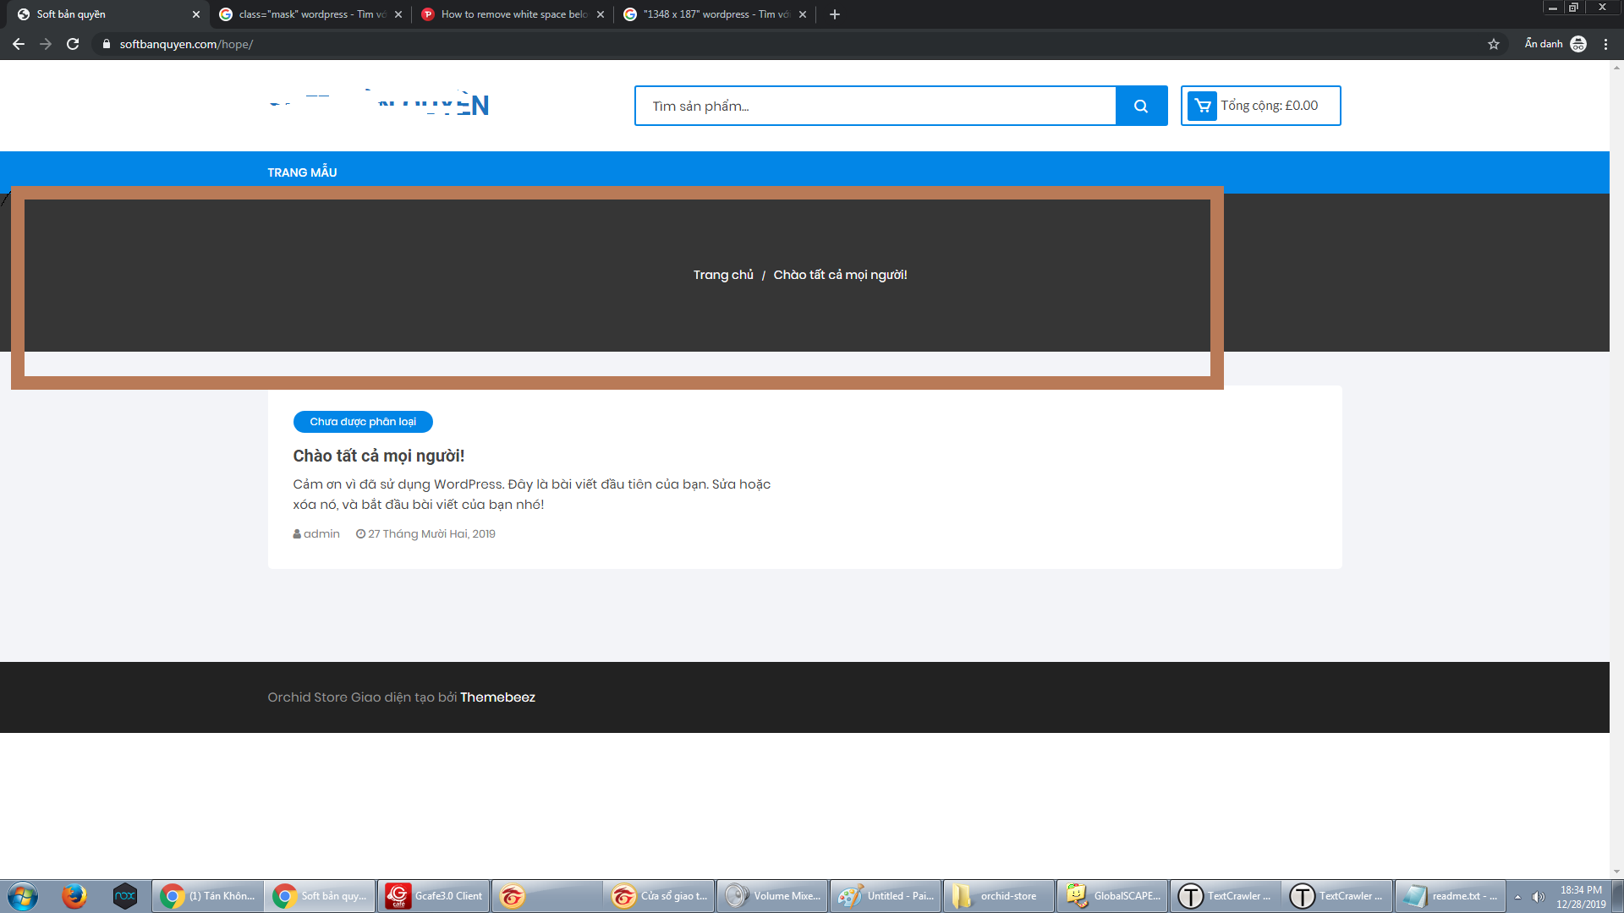The image size is (1624, 913).
Task: Open Chrome three-dot menu
Action: tap(1605, 44)
